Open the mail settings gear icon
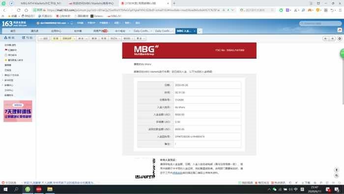Screen dimensions: 344x194 tap(340, 38)
